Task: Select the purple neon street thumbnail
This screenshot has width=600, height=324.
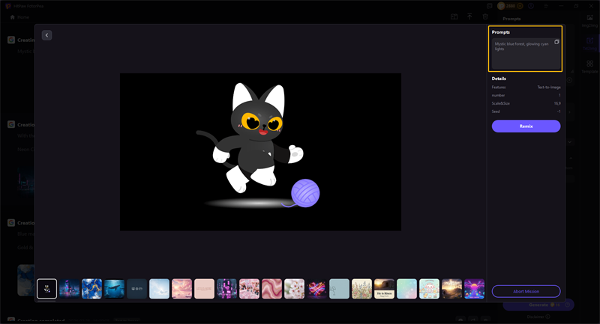Action: pos(227,289)
